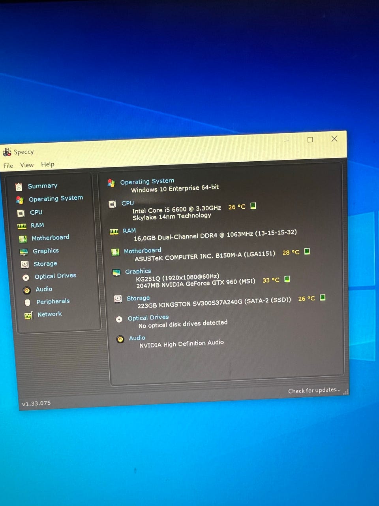Click the Audio speaker icon in sidebar
379x506 pixels.
[x=27, y=291]
